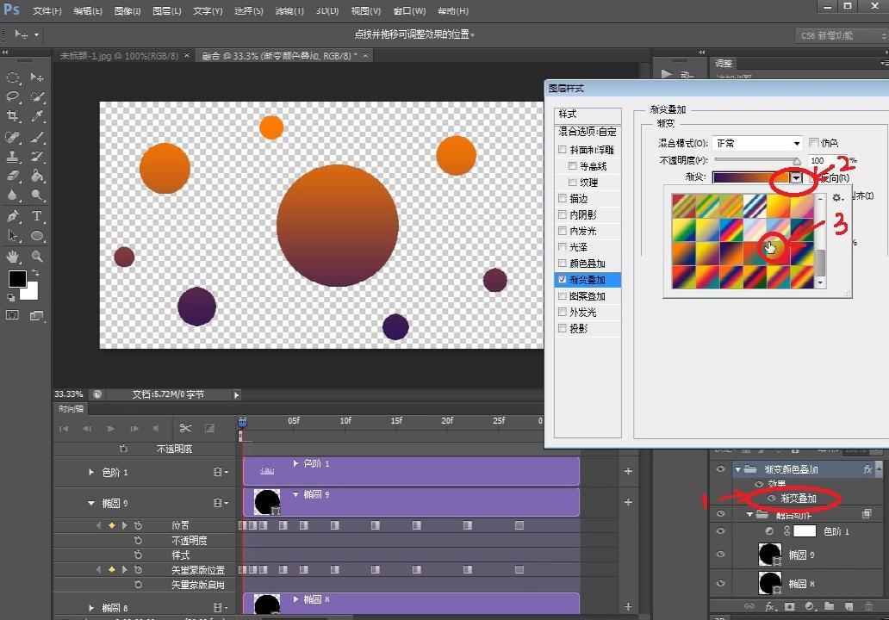889x620 pixels.
Task: Select the Horizontal Type tool
Action: pos(38,216)
